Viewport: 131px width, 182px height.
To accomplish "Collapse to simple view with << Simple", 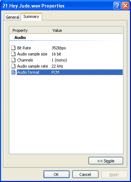I will pos(106,161).
